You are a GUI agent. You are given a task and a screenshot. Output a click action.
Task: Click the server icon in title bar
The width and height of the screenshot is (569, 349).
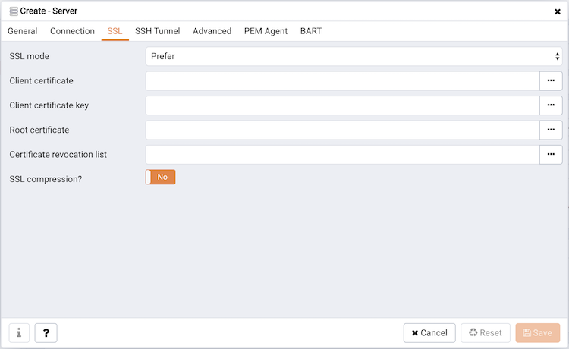point(14,11)
